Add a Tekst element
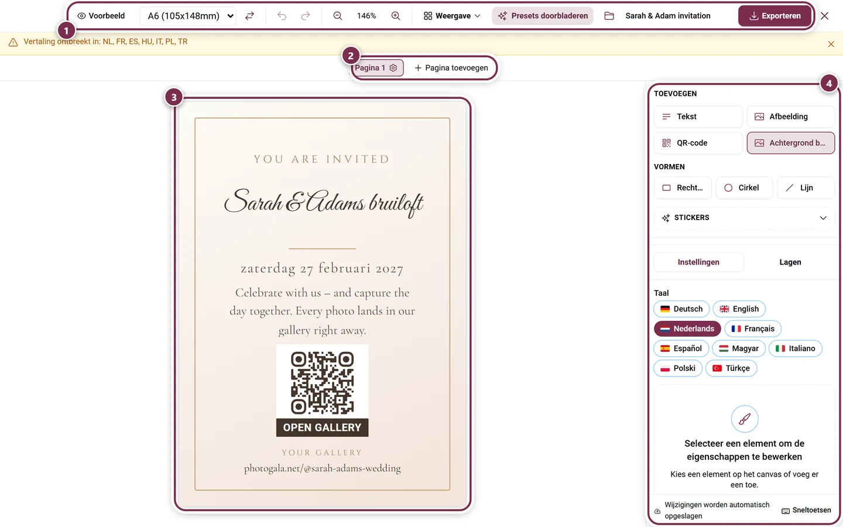 (698, 117)
